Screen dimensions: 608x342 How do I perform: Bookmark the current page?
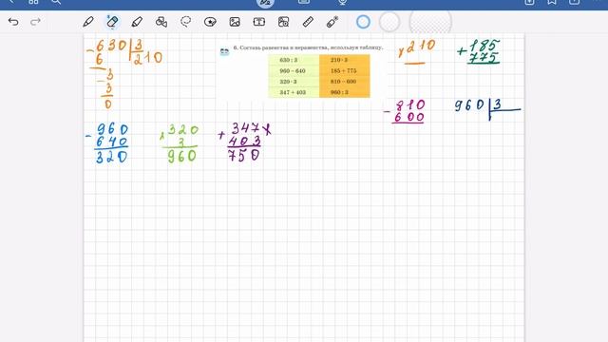(552, 2)
